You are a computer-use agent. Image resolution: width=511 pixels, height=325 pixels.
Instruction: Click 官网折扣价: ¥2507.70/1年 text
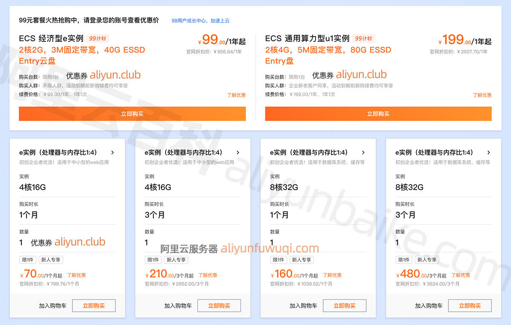pyautogui.click(x=459, y=52)
